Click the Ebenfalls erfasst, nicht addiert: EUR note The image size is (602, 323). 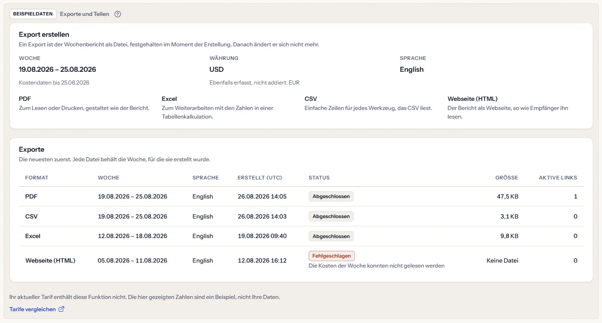[x=255, y=83]
